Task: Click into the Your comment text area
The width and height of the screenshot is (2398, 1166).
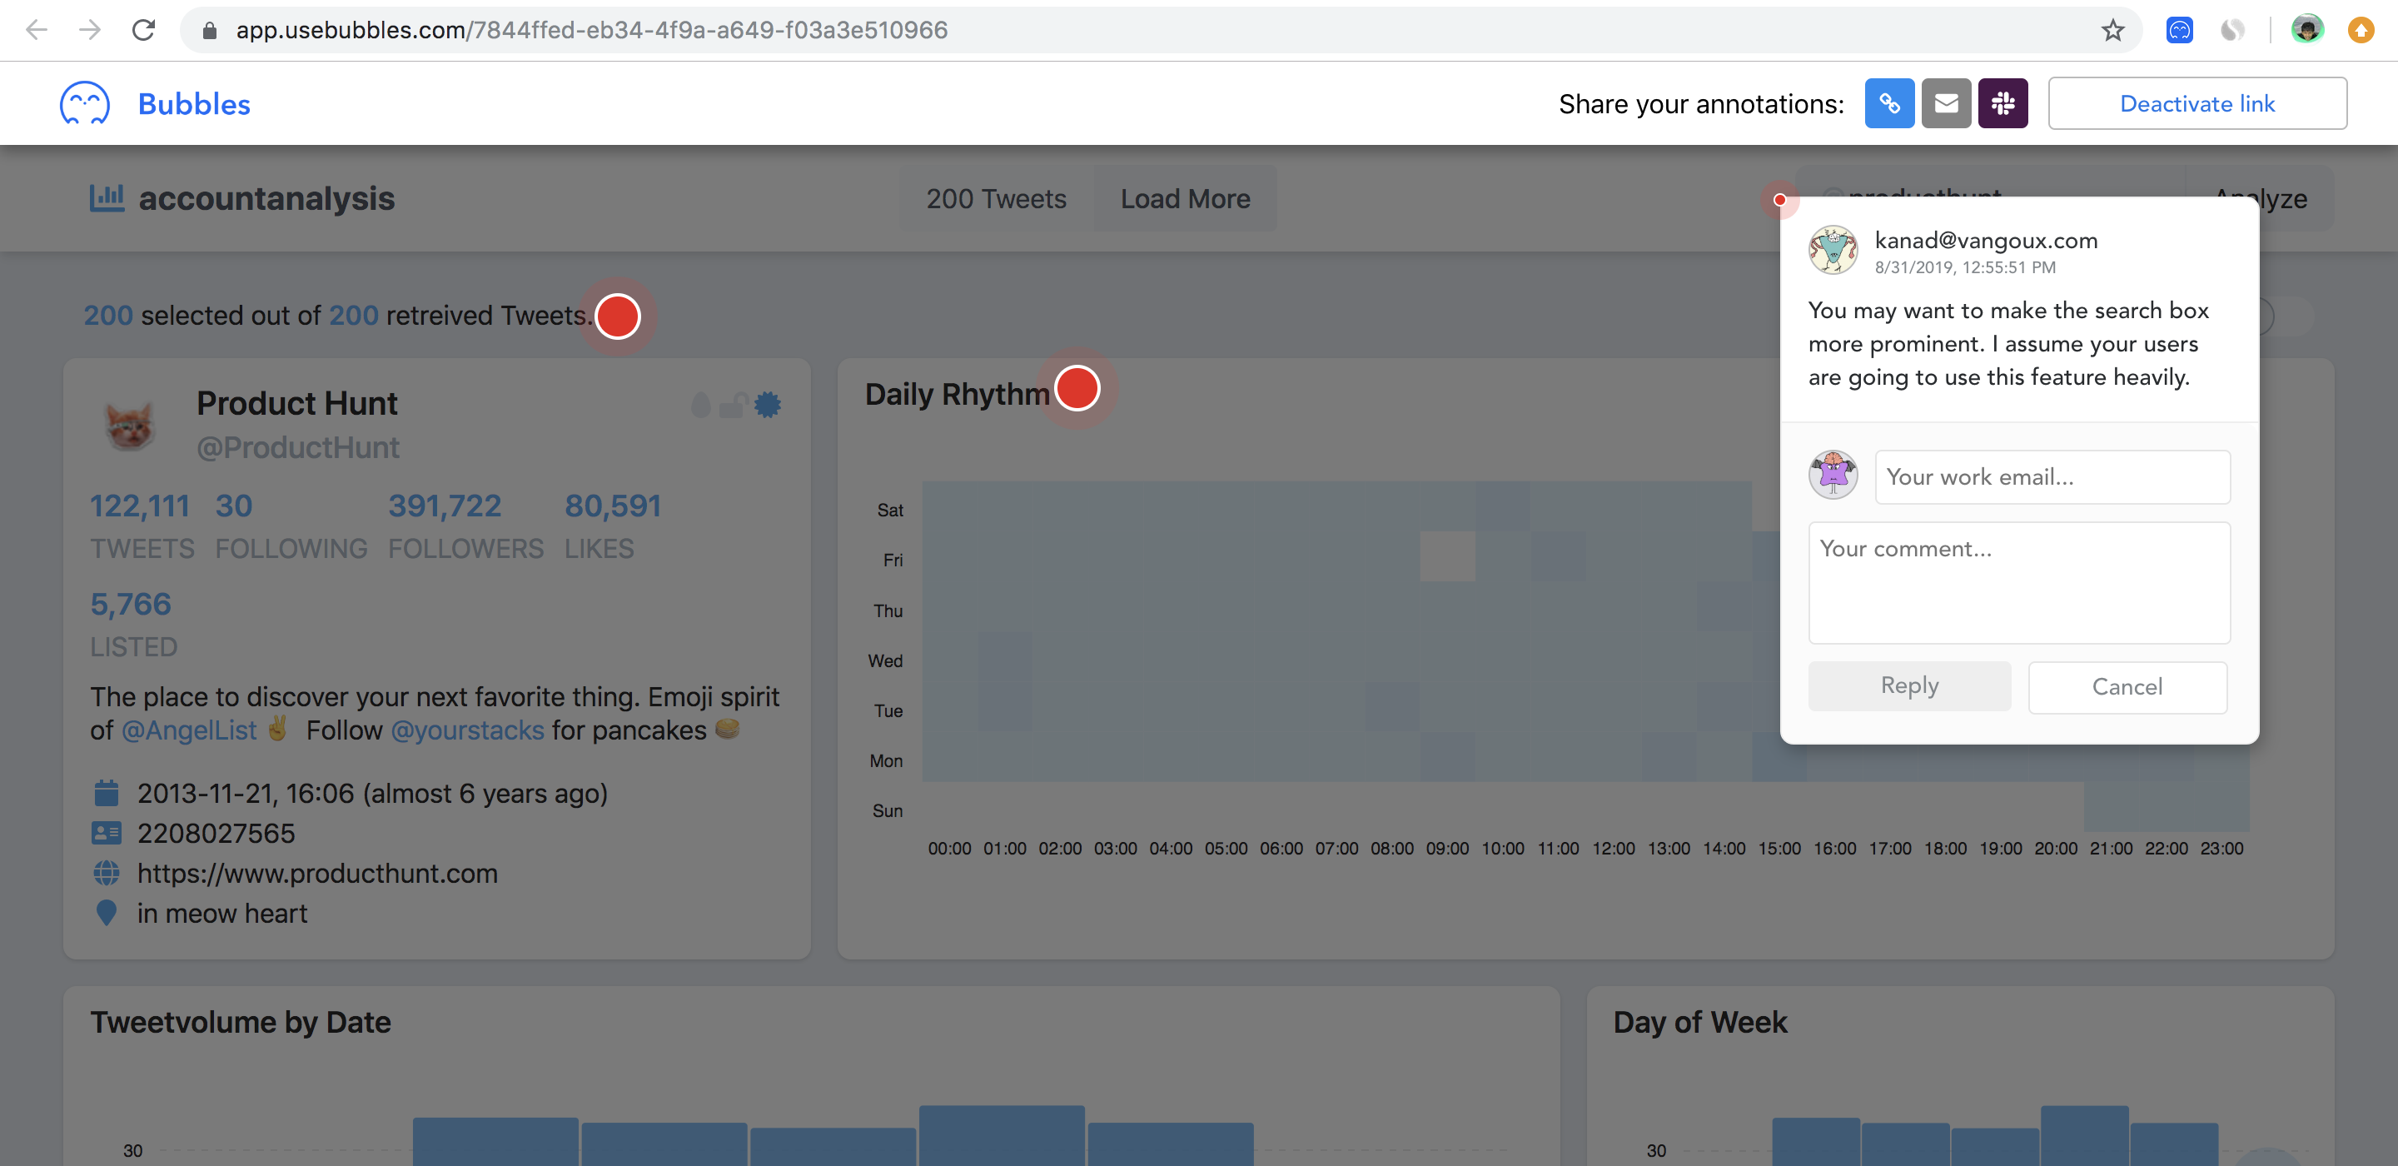Action: click(2018, 583)
